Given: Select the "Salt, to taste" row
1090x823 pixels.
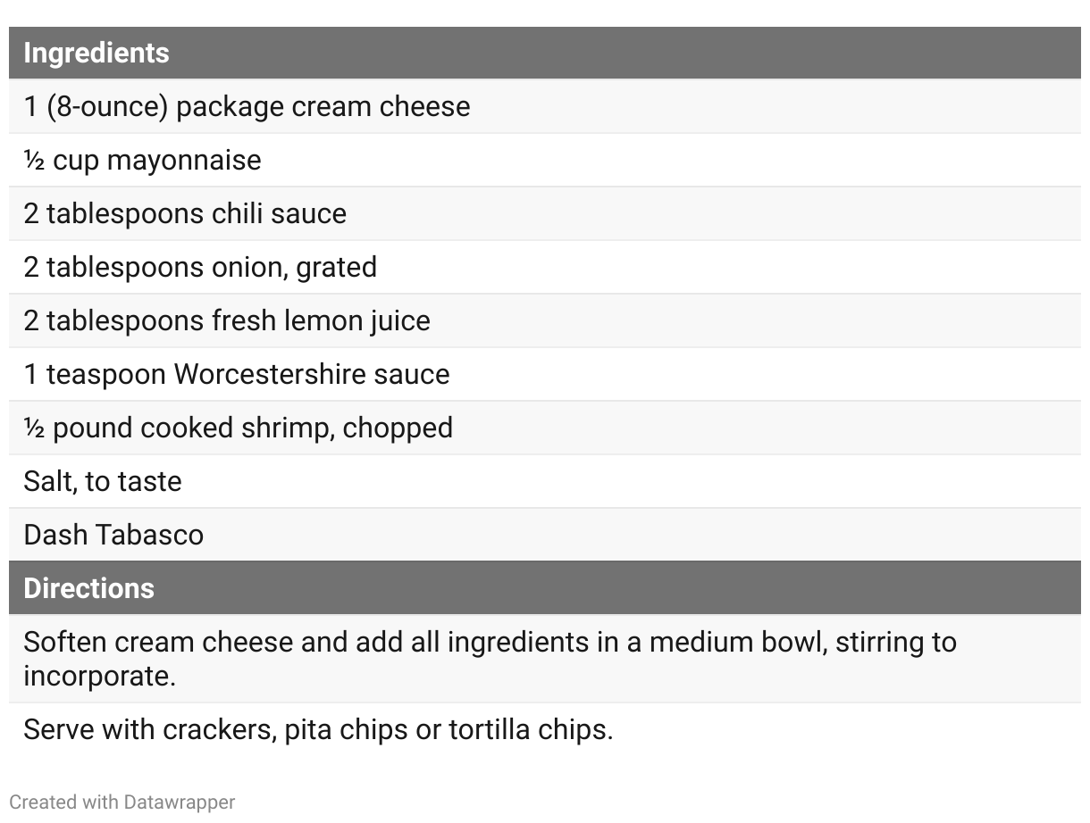Looking at the screenshot, I should pyautogui.click(x=103, y=481).
